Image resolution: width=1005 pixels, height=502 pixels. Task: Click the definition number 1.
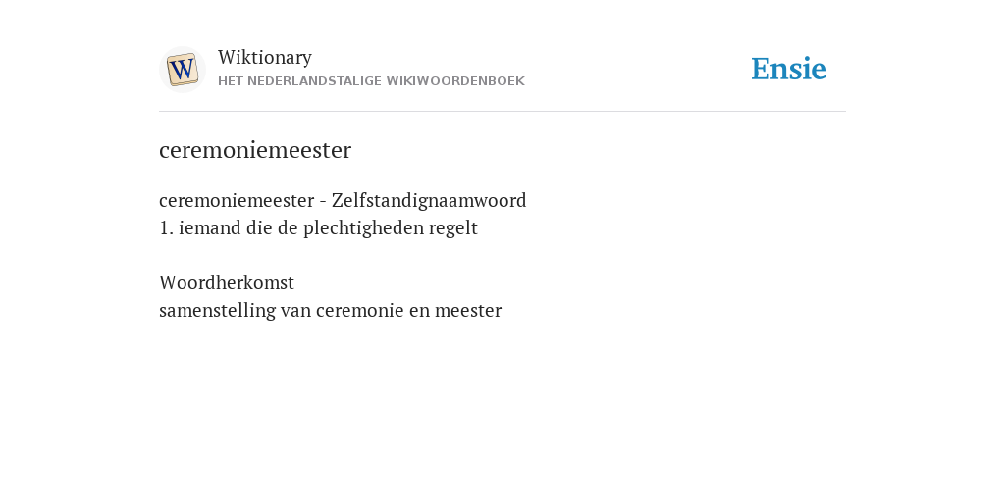[x=166, y=227]
